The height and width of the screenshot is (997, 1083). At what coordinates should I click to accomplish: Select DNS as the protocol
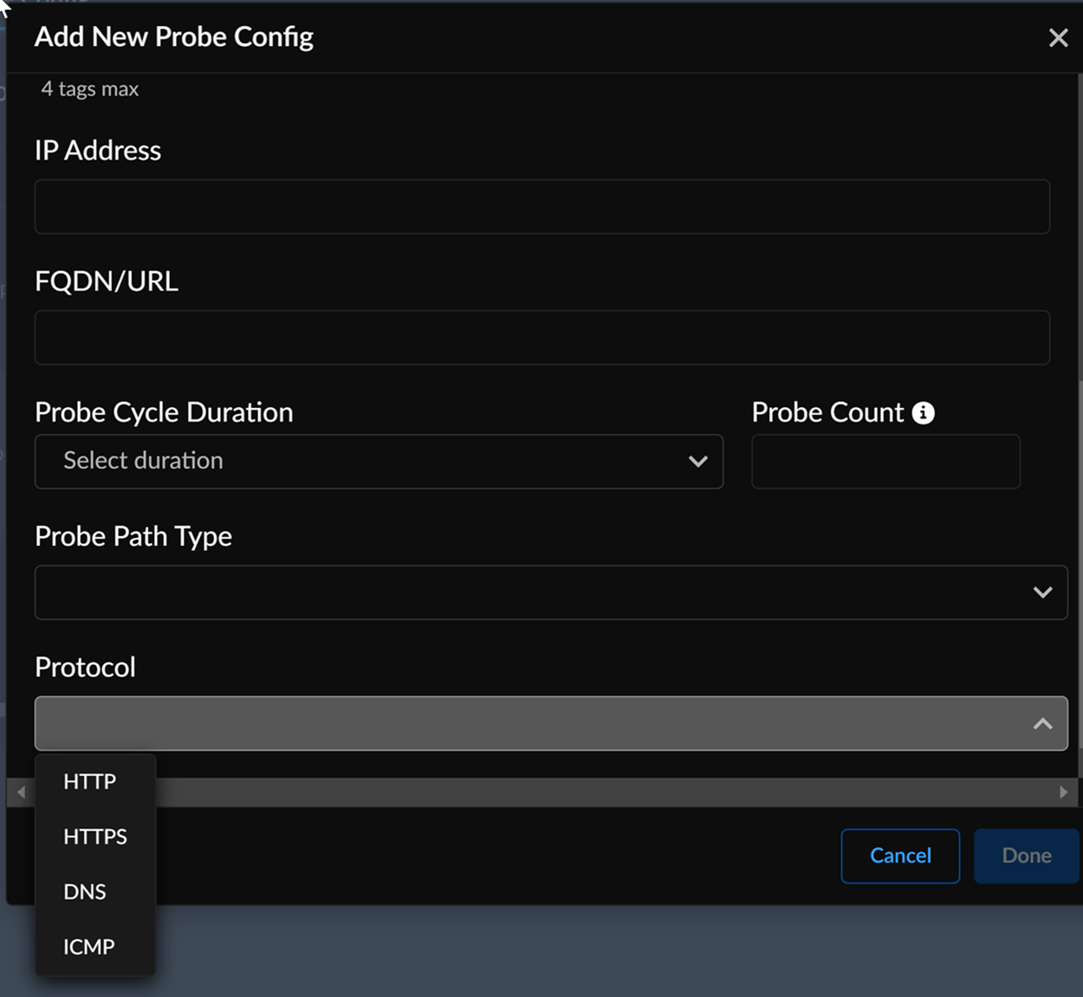[x=85, y=892]
